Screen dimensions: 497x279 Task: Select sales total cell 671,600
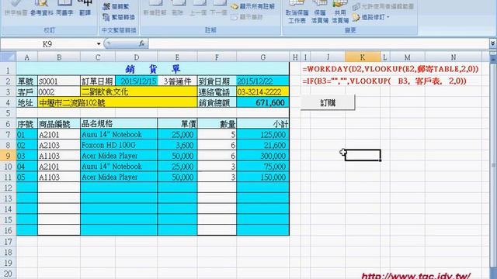pyautogui.click(x=262, y=103)
